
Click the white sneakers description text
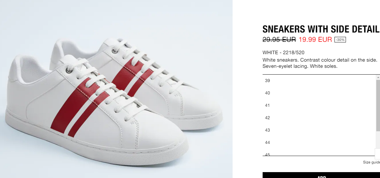(320, 63)
